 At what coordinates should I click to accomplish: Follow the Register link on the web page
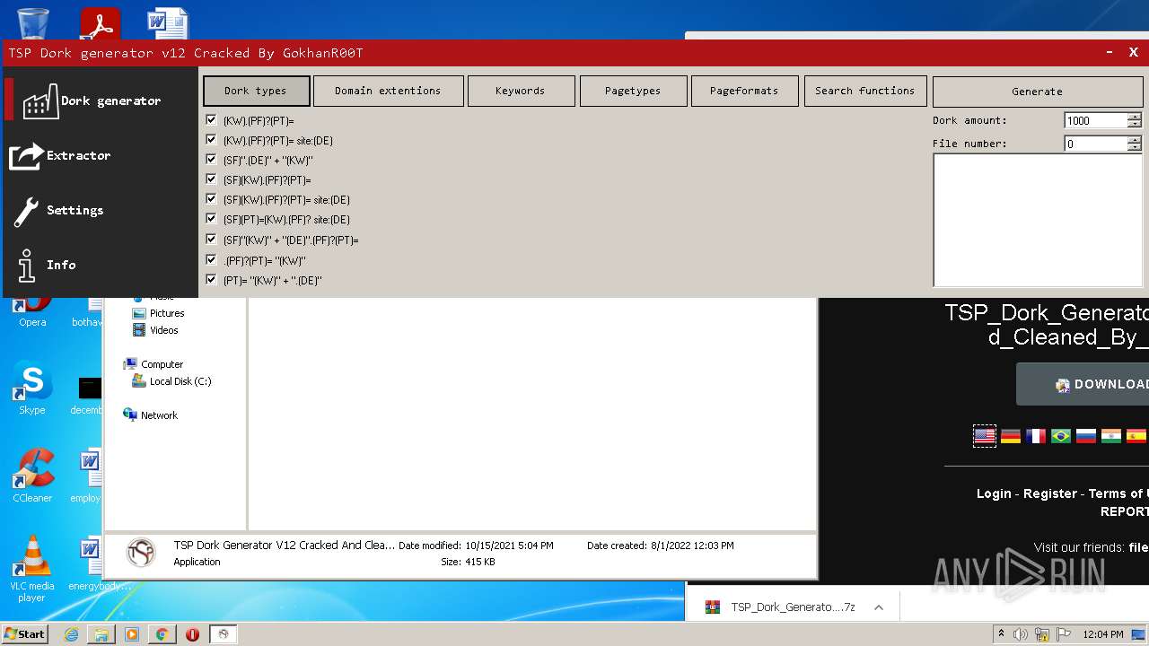click(x=1050, y=493)
